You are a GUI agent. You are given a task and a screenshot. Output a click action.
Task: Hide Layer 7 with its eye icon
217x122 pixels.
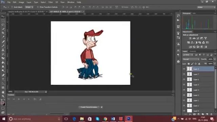click(x=184, y=74)
